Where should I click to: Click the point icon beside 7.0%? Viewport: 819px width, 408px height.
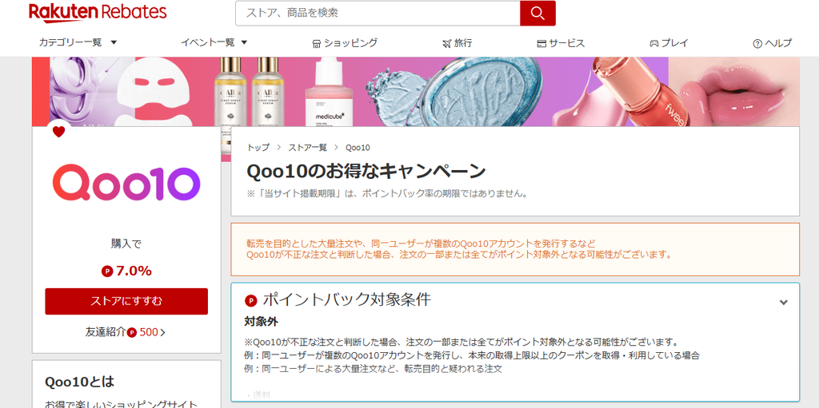pyautogui.click(x=107, y=271)
